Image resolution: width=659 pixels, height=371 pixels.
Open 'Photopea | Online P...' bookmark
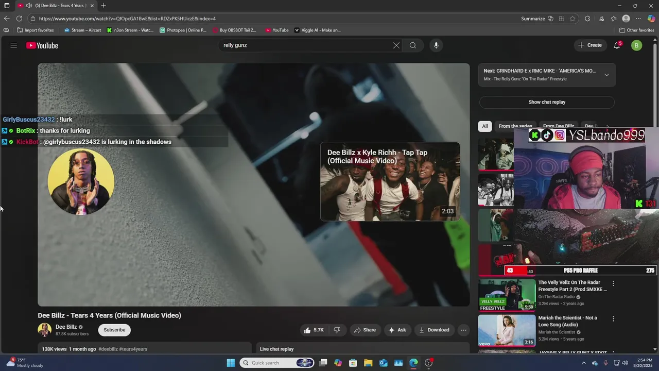pos(183,30)
